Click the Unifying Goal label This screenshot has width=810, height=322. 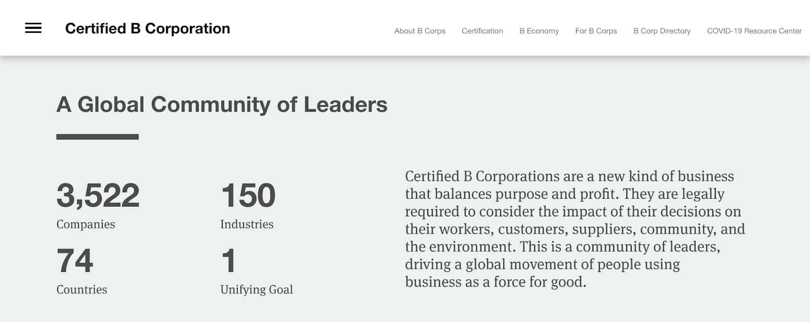pos(256,290)
